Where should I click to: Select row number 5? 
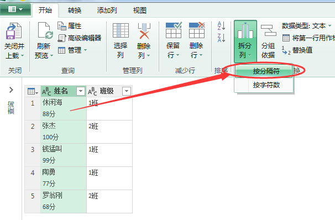pos(33,201)
